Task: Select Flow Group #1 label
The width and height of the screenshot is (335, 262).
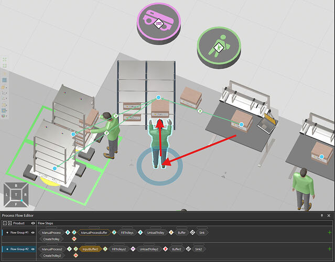Action: (19, 233)
